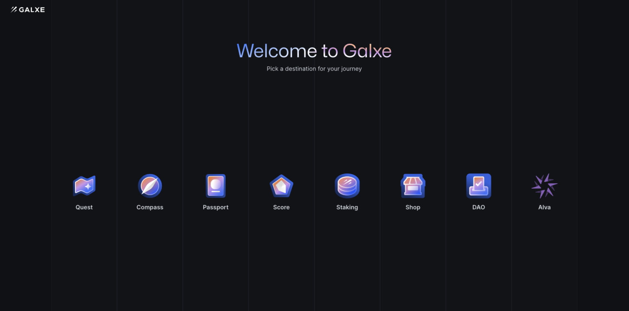629x311 pixels.
Task: Select the Staking stacked discs icon
Action: (347, 186)
